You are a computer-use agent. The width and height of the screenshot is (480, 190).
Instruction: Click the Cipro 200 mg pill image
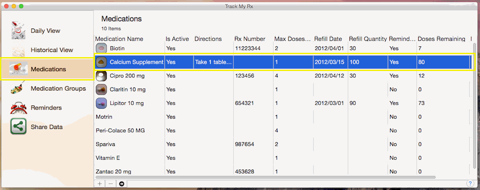point(101,76)
